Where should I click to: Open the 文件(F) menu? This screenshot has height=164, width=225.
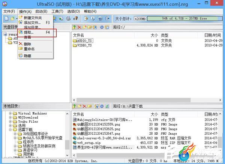(9, 11)
